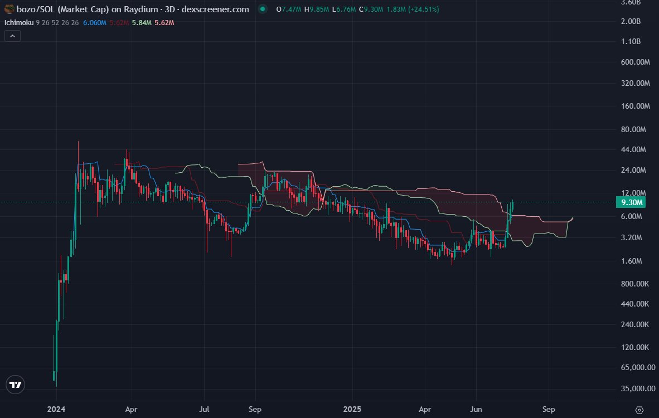
Task: Click the bozo token avatar icon
Action: [x=9, y=9]
